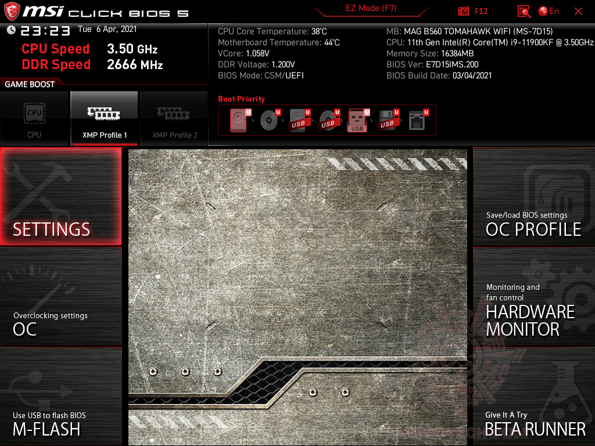Select the USB floppy boot device icon
Screen dimensions: 595x446
pos(388,120)
